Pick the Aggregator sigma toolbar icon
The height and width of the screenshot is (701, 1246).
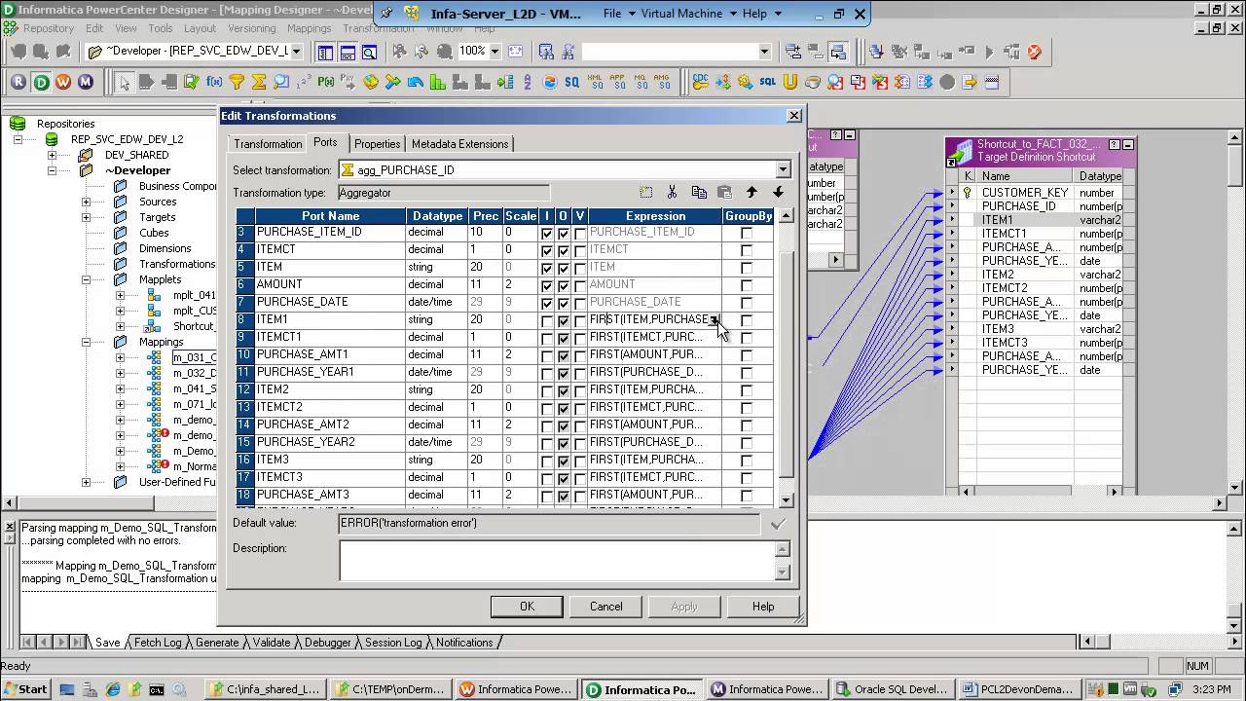coord(258,82)
